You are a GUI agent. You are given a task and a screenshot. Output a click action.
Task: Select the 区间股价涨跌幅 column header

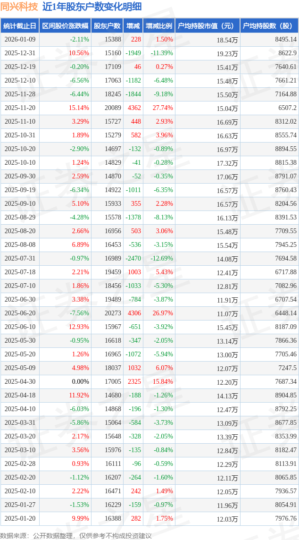coord(65,26)
